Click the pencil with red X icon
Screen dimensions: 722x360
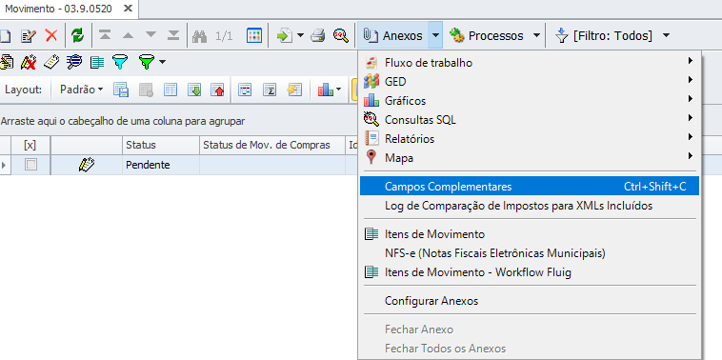coord(28,62)
